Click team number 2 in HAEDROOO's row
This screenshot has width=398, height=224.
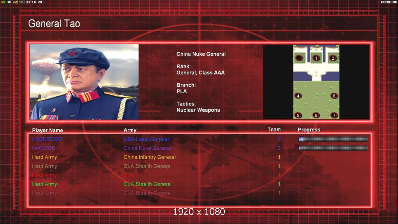point(279,139)
